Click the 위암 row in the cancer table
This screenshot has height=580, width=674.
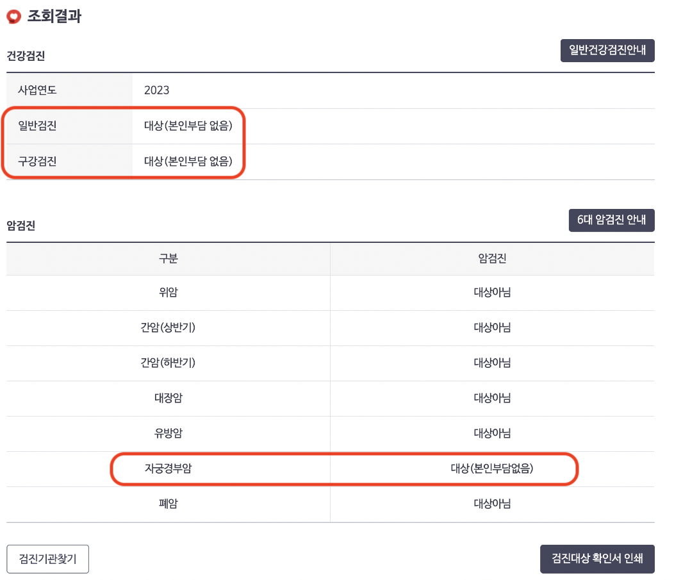click(x=168, y=293)
